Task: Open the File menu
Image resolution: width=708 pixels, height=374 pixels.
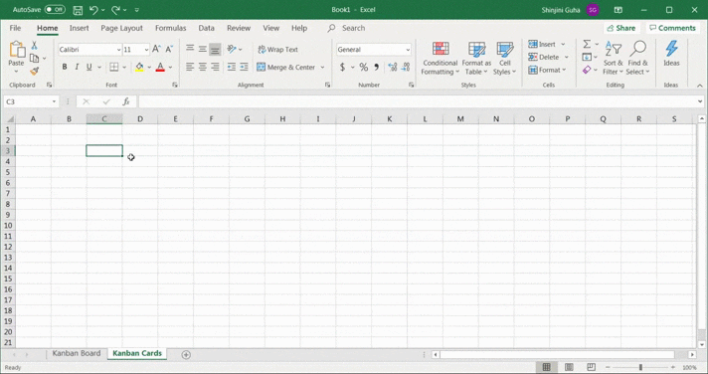Action: pyautogui.click(x=15, y=28)
